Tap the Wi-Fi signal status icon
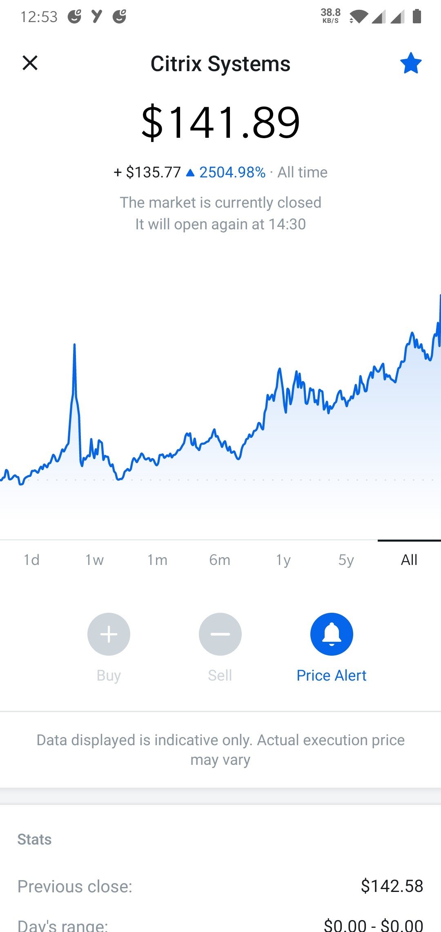Viewport: 441px width, 932px height. [358, 17]
